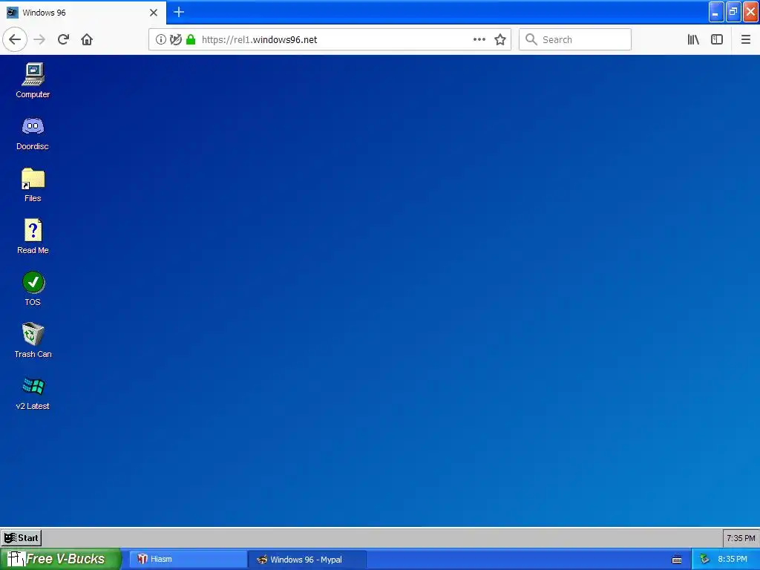The image size is (760, 570).
Task: Click the green padlock security icon
Action: (191, 40)
